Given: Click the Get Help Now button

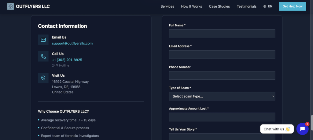Looking at the screenshot, I should [x=293, y=6].
